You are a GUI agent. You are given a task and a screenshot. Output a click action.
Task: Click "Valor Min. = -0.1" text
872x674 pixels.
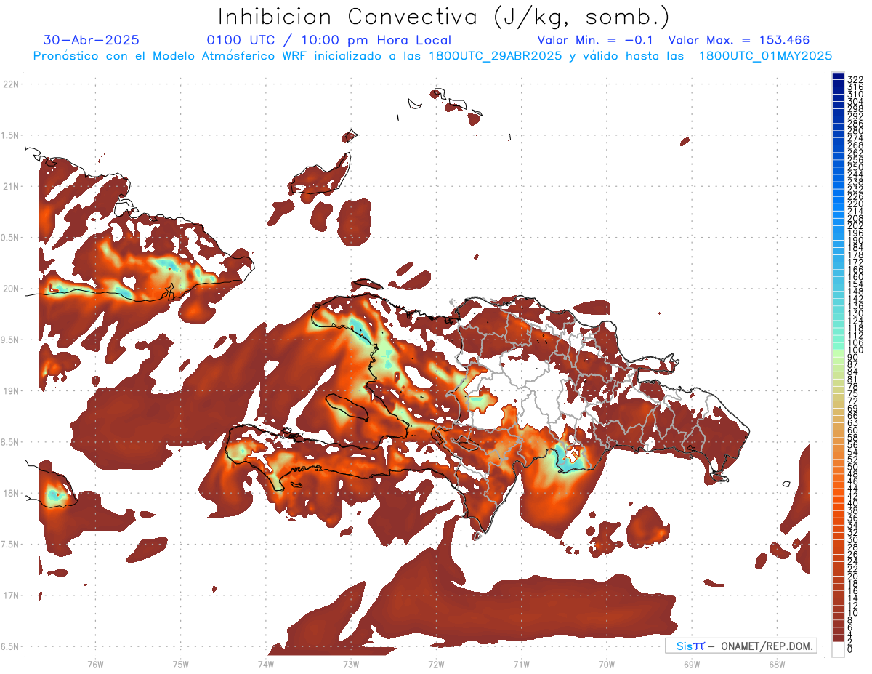pyautogui.click(x=597, y=40)
